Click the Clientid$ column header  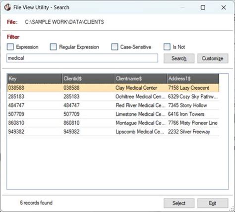pyautogui.click(x=88, y=78)
